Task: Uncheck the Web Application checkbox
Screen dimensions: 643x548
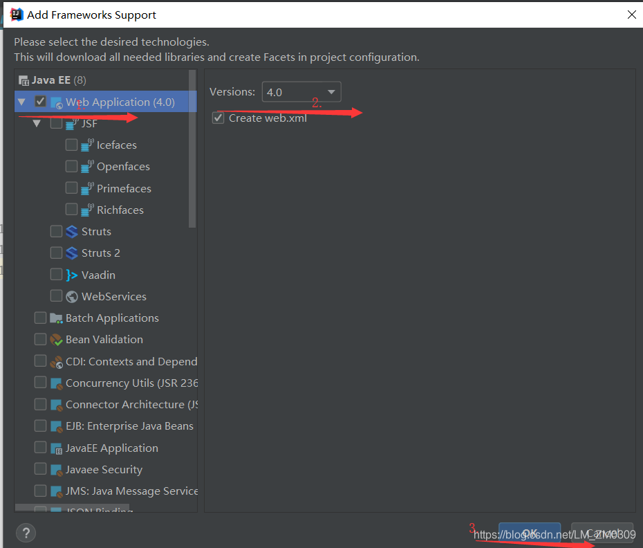Action: (x=40, y=101)
